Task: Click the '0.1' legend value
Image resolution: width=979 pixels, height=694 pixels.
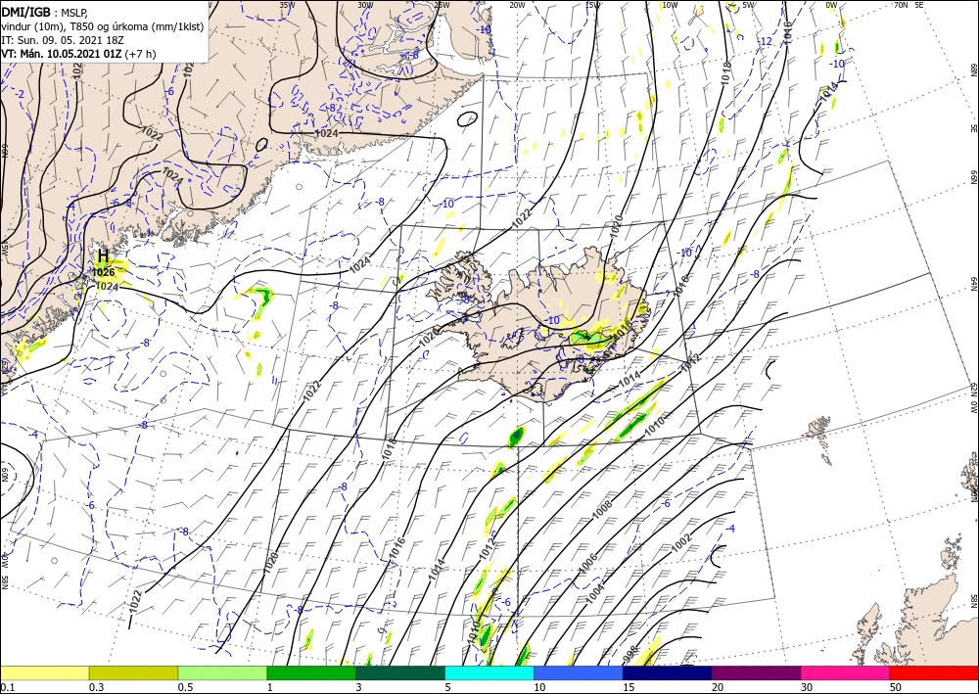Action: pos(7,687)
